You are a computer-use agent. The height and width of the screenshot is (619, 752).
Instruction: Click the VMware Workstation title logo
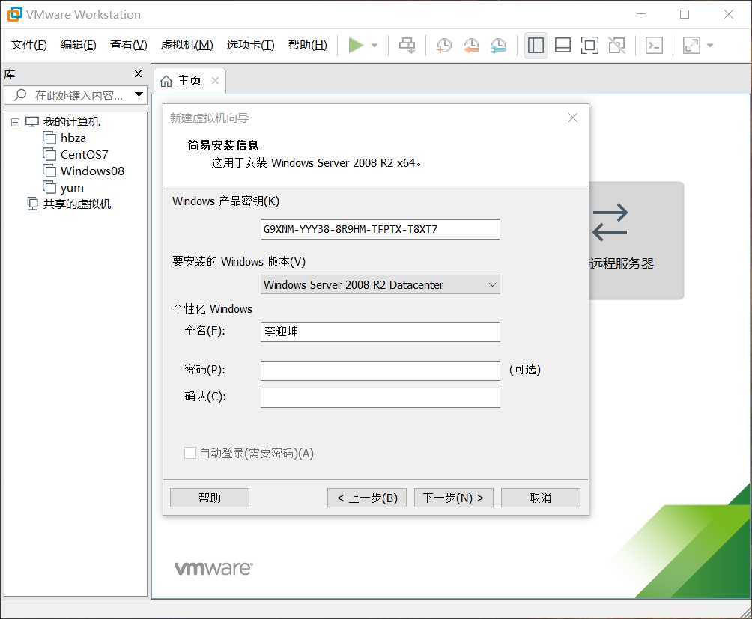14,14
